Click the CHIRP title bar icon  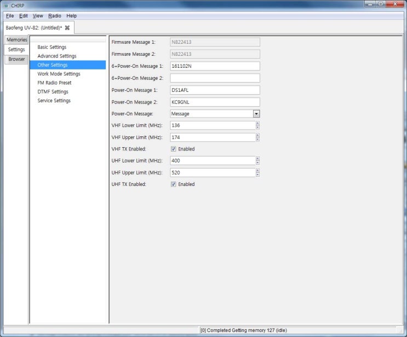tap(6, 5)
